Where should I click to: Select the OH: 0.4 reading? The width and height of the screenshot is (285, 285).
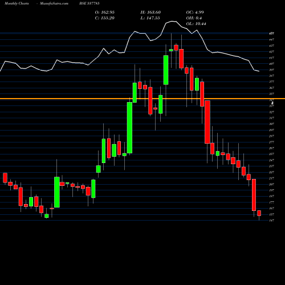tap(194, 18)
